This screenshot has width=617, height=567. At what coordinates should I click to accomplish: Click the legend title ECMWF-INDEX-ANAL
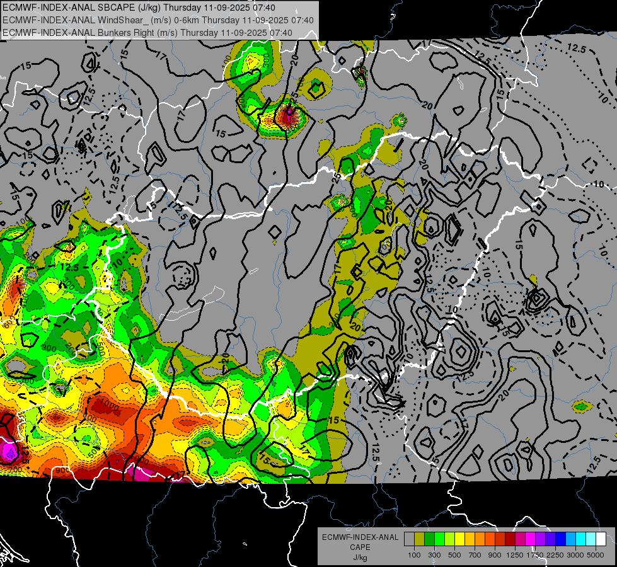360,537
